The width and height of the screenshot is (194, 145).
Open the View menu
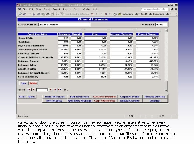click(x=38, y=9)
